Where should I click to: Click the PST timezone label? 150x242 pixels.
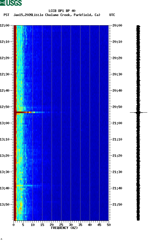(7, 15)
